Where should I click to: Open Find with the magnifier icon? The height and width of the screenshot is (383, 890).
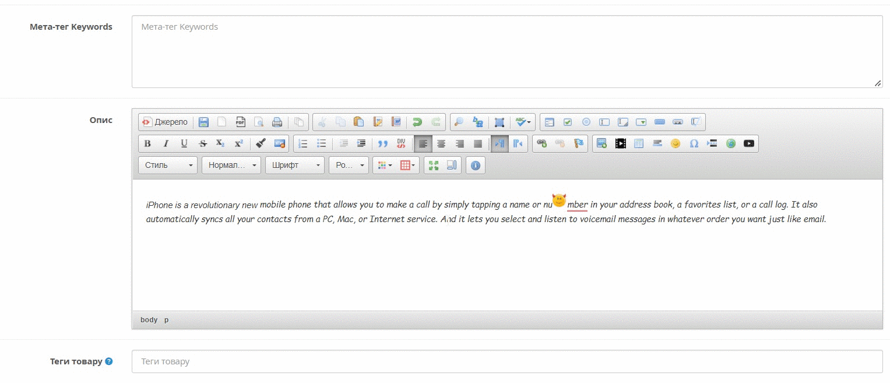click(x=459, y=122)
